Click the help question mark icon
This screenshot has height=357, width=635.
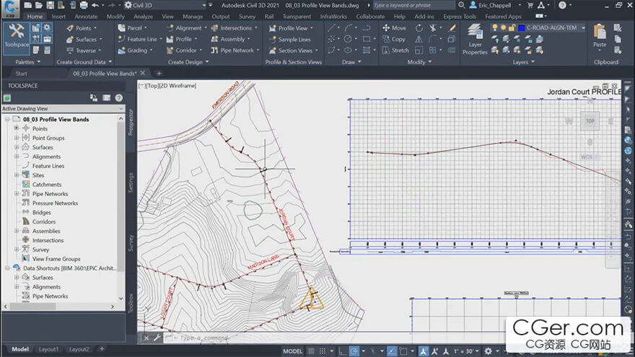point(562,5)
